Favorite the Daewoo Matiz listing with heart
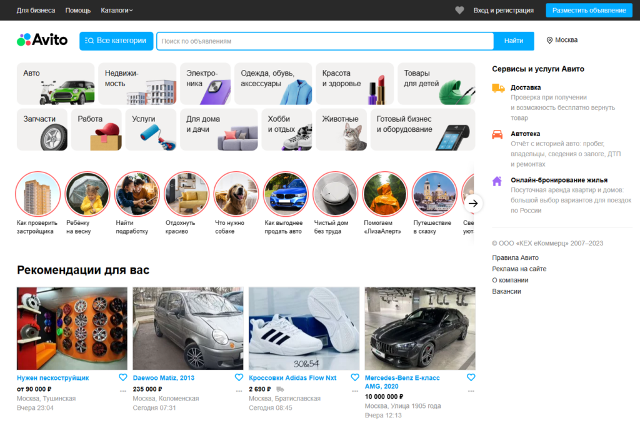This screenshot has height=433, width=640. pos(239,377)
